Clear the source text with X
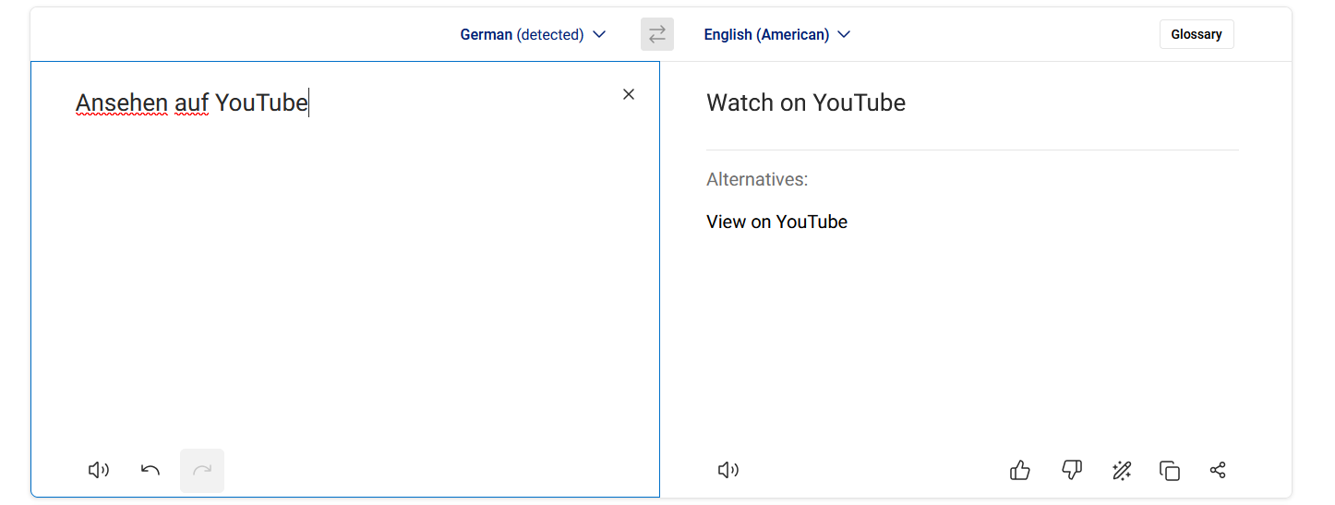The height and width of the screenshot is (505, 1335). pyautogui.click(x=629, y=94)
